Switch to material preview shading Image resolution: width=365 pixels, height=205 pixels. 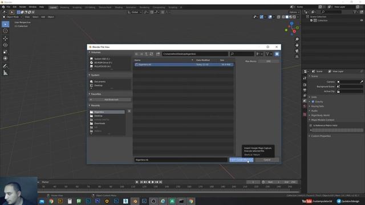coord(290,17)
